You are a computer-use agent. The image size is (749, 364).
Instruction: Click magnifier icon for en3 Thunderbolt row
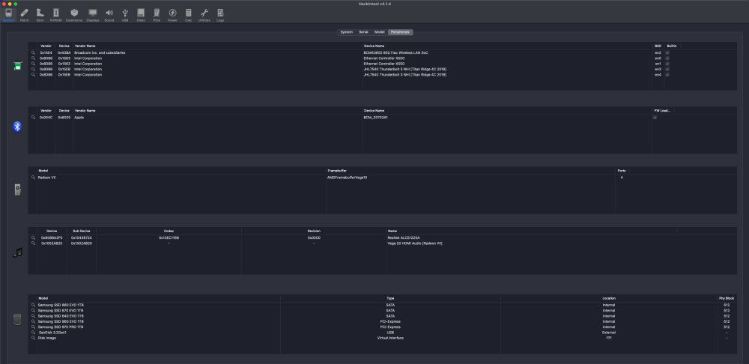click(x=34, y=69)
